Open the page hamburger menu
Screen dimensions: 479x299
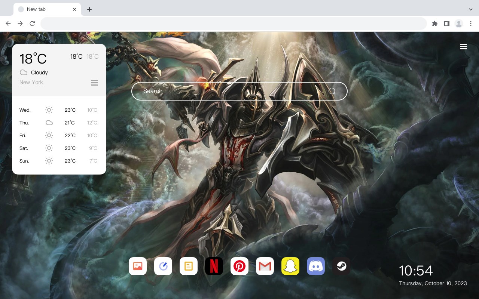point(464,47)
